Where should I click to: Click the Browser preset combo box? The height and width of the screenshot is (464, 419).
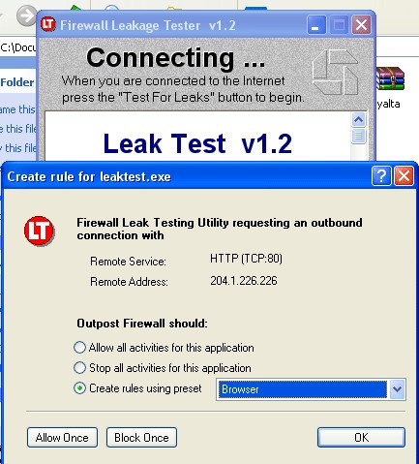pyautogui.click(x=311, y=389)
